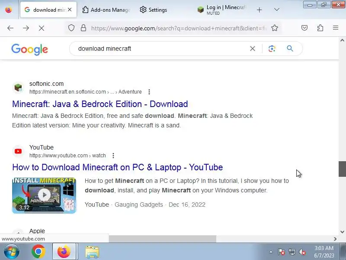List all tabs with the chevron
The image size is (346, 260).
pos(276,10)
